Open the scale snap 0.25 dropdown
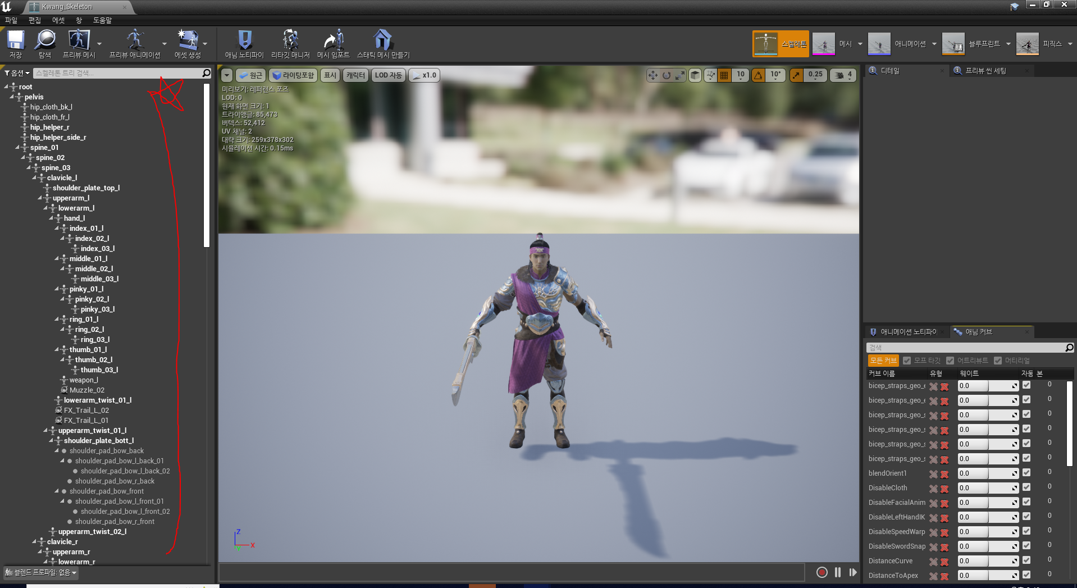 (x=815, y=75)
